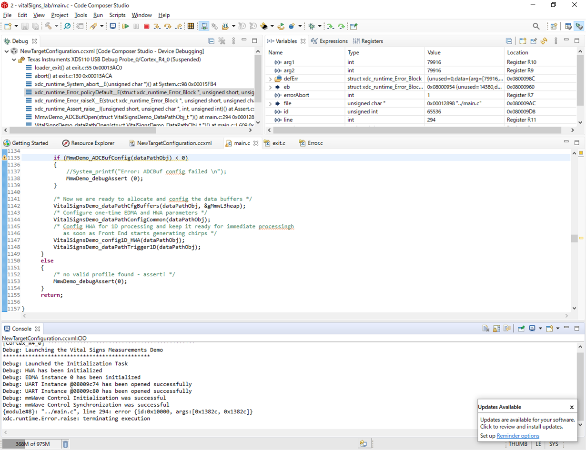The image size is (586, 450).
Task: Open the Build hammer dropdown arrow
Action: pos(56,26)
